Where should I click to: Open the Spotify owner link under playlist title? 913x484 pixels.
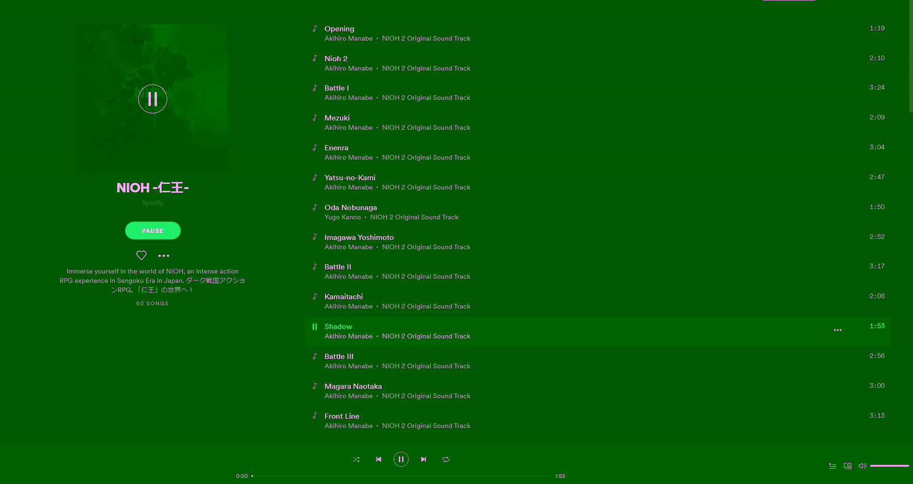[x=153, y=203]
